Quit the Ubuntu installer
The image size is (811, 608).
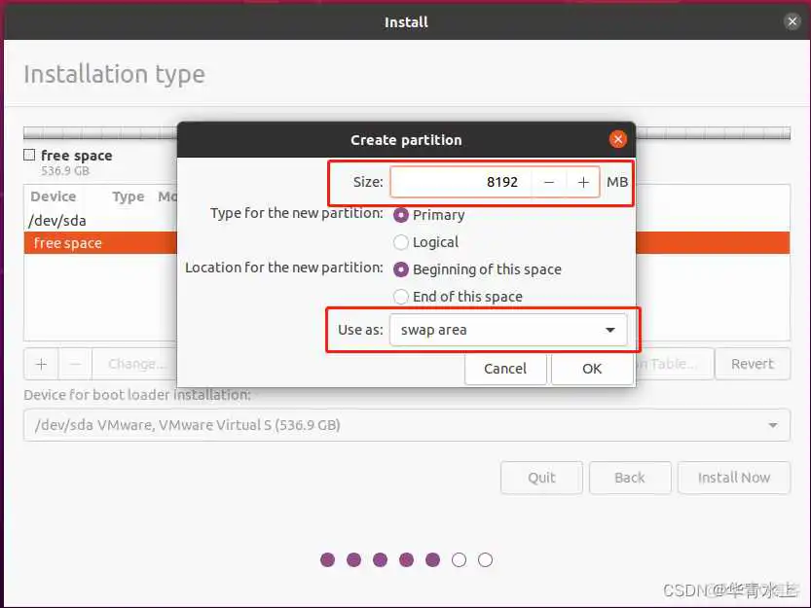(541, 477)
